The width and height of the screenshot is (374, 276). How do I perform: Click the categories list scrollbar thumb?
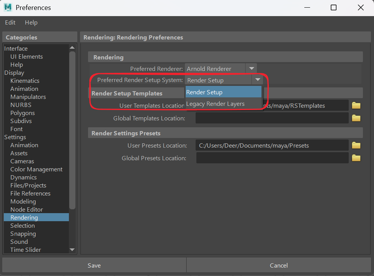(x=72, y=130)
